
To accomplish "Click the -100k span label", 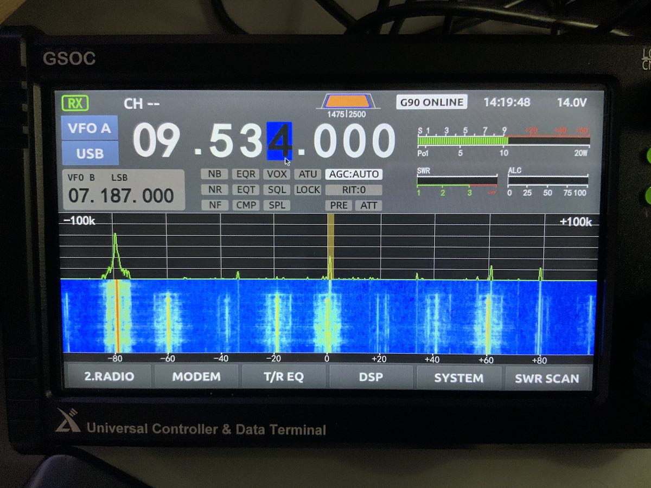I will (79, 221).
